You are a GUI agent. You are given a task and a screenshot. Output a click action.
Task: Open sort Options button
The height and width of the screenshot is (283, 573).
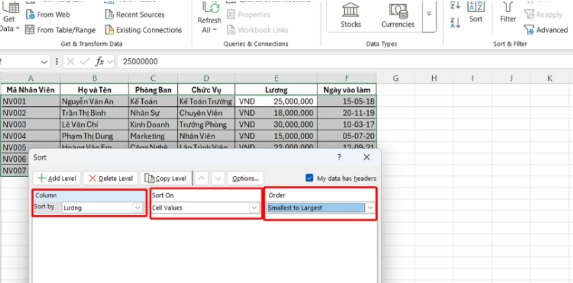(x=245, y=178)
